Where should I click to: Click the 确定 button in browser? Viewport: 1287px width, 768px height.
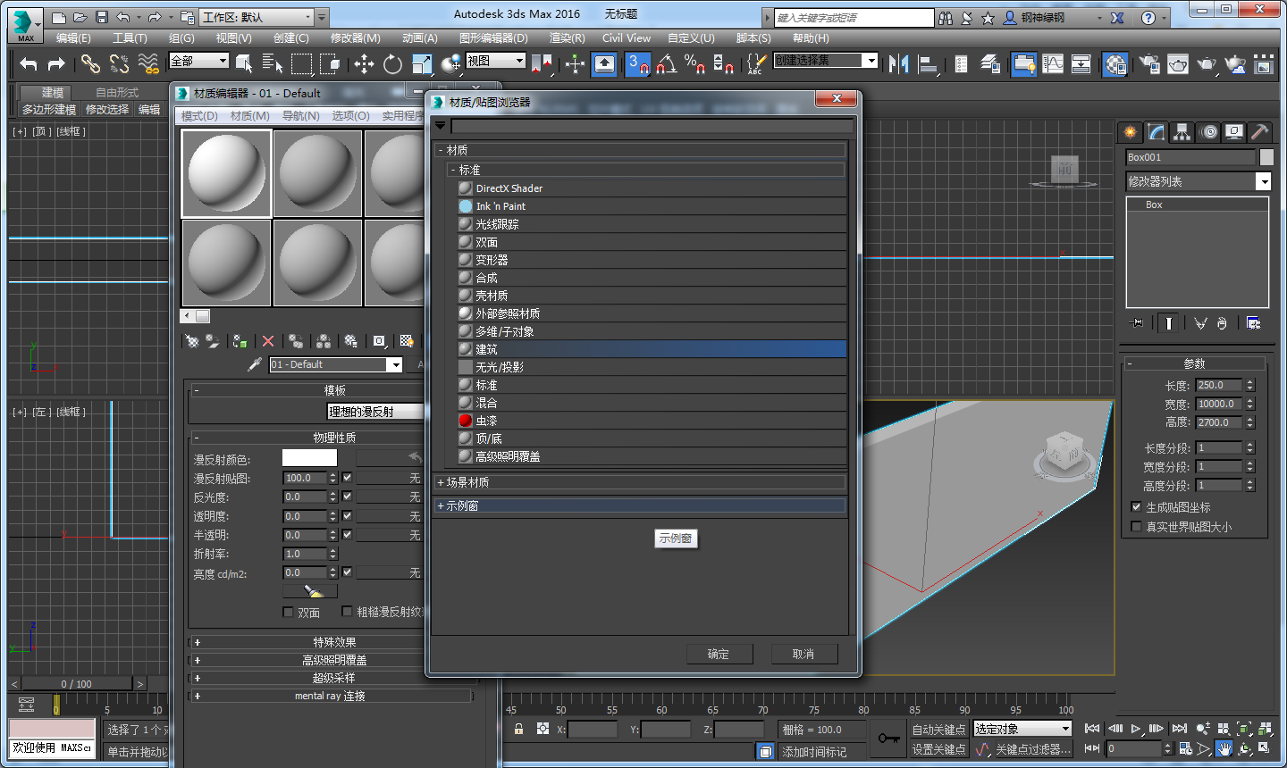point(719,654)
